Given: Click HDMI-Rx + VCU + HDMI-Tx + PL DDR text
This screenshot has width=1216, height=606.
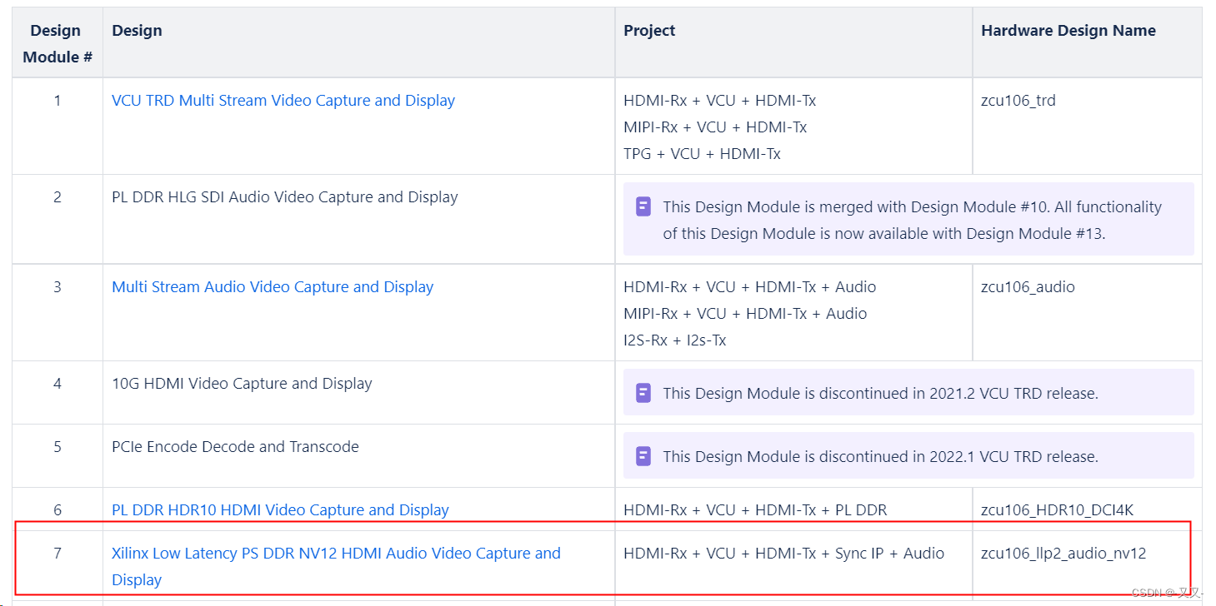Looking at the screenshot, I should pos(755,510).
